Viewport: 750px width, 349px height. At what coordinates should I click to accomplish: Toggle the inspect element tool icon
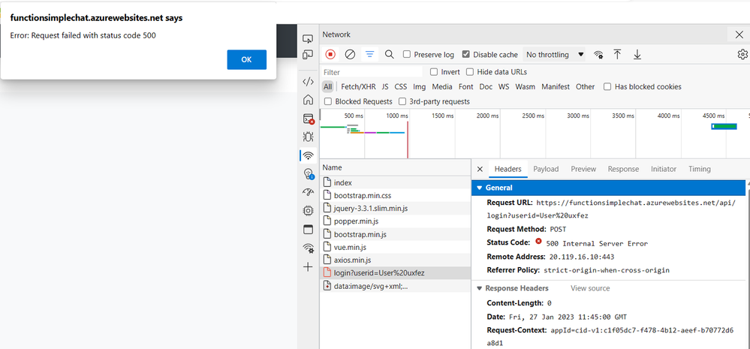(x=308, y=39)
